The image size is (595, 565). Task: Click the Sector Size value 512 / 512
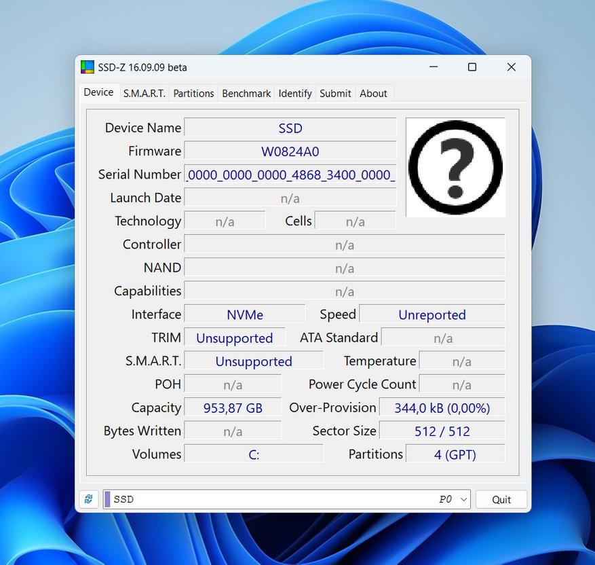442,431
